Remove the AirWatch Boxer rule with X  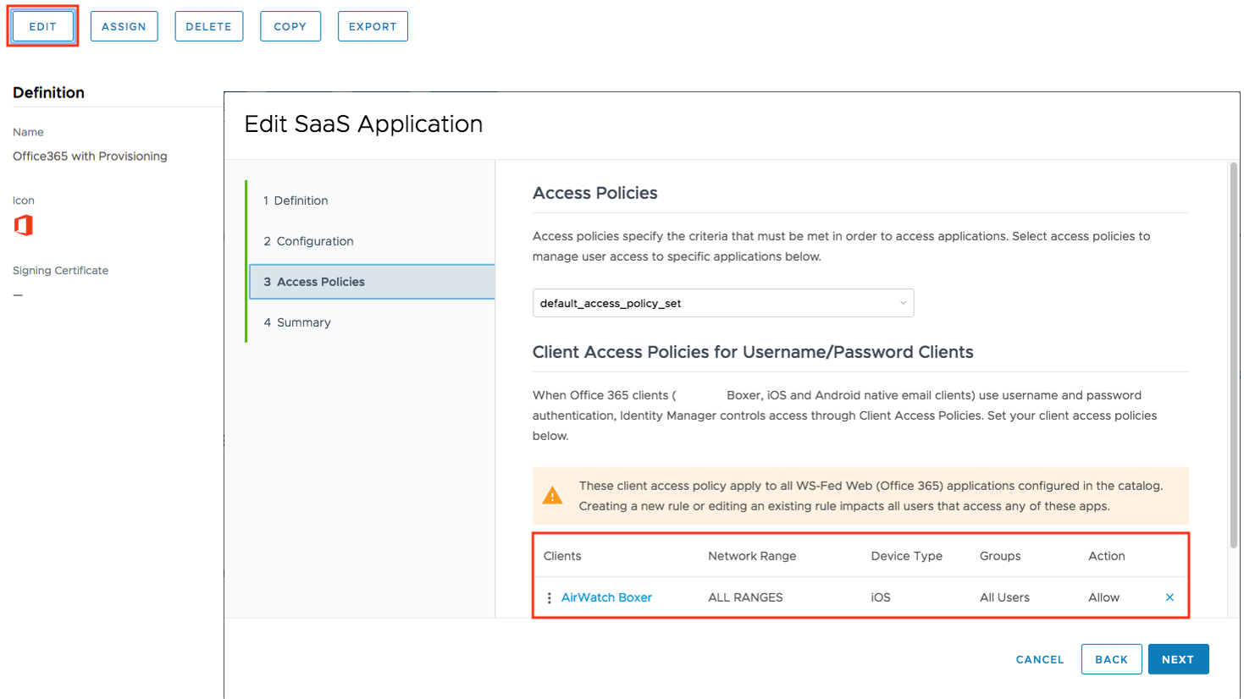coord(1169,597)
